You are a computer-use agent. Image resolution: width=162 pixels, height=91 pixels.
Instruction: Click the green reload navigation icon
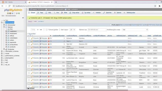[19, 13]
